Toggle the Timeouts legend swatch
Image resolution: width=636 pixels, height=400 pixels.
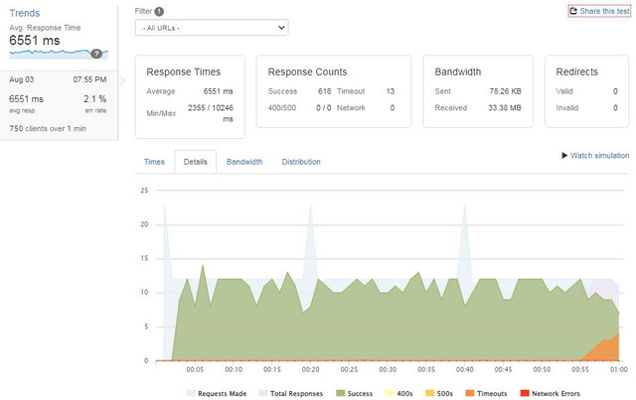[x=470, y=393]
